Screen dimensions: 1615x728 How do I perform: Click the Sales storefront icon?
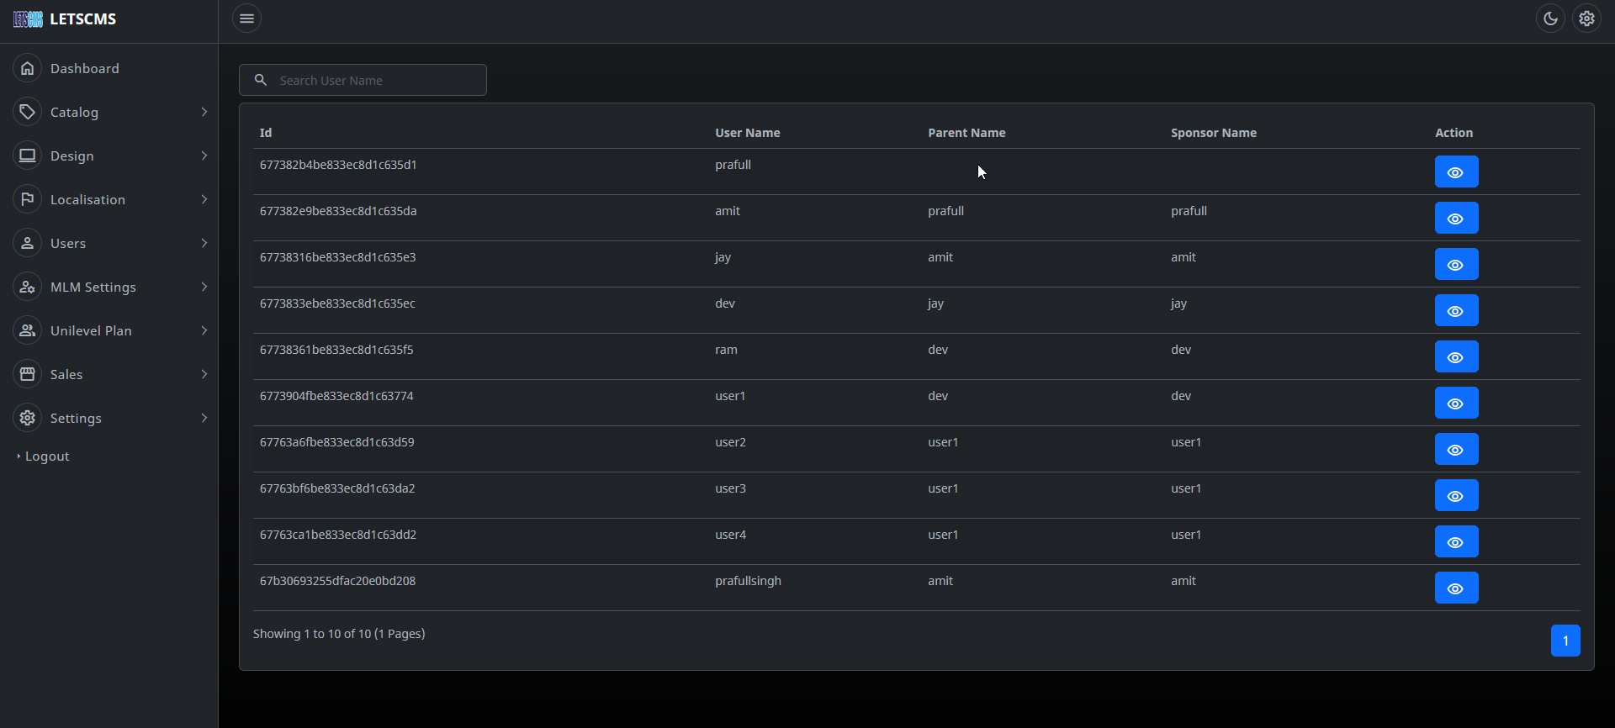(x=28, y=374)
